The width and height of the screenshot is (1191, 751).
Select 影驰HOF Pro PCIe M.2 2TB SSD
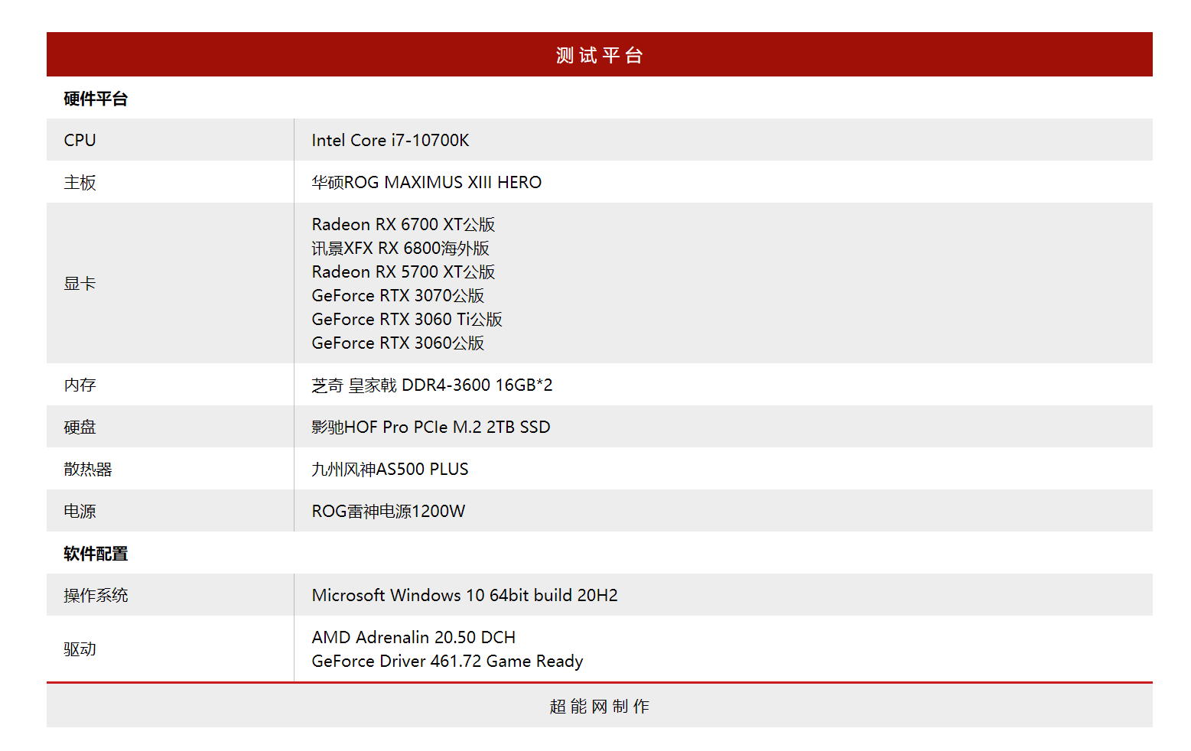click(x=431, y=427)
